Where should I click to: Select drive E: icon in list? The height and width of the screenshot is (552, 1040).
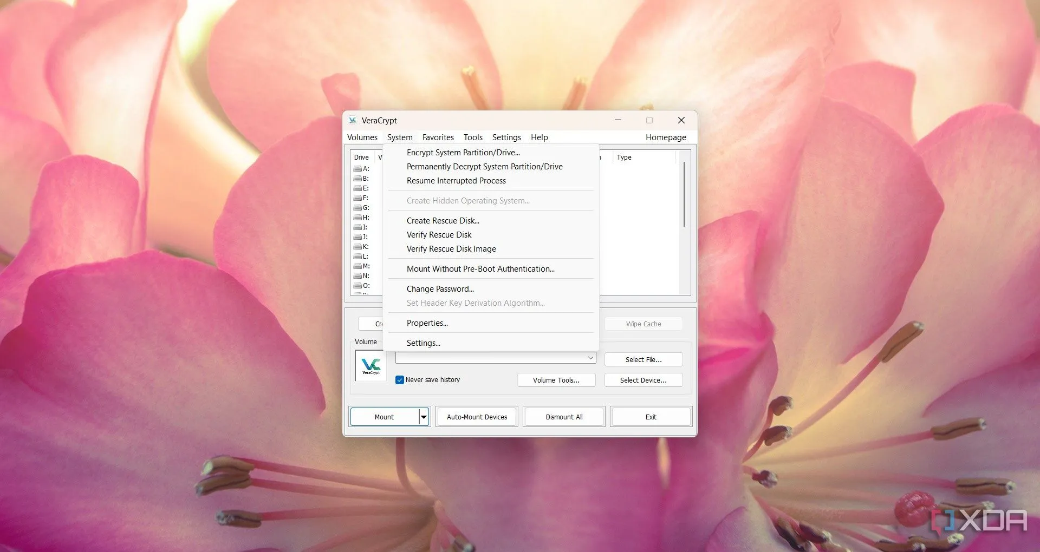357,188
